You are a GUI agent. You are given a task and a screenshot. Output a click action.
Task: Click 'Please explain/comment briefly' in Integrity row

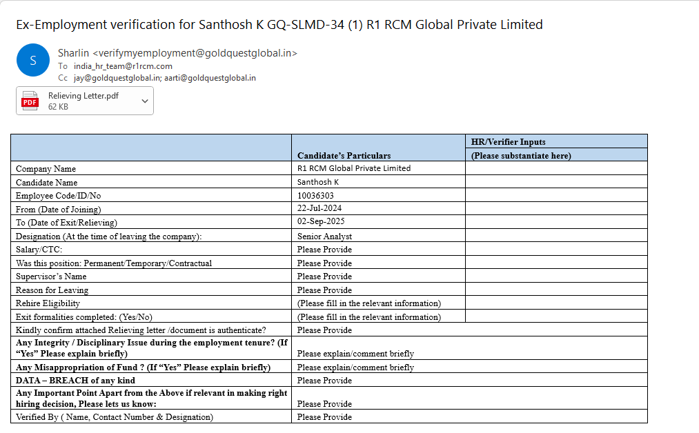[355, 354]
